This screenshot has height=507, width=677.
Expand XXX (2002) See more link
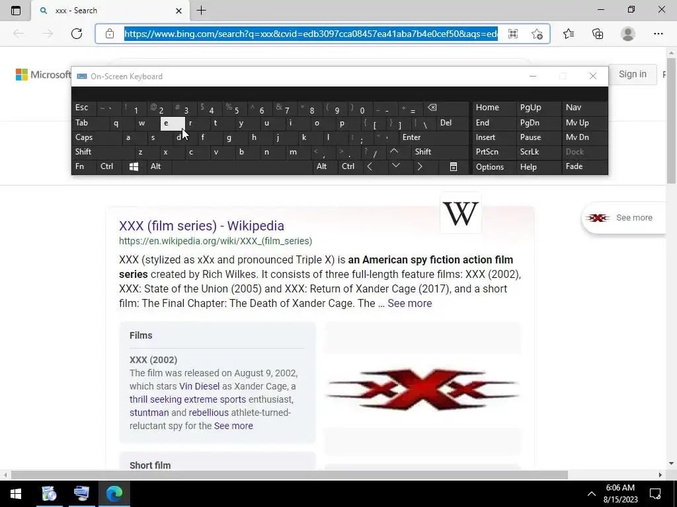[233, 426]
